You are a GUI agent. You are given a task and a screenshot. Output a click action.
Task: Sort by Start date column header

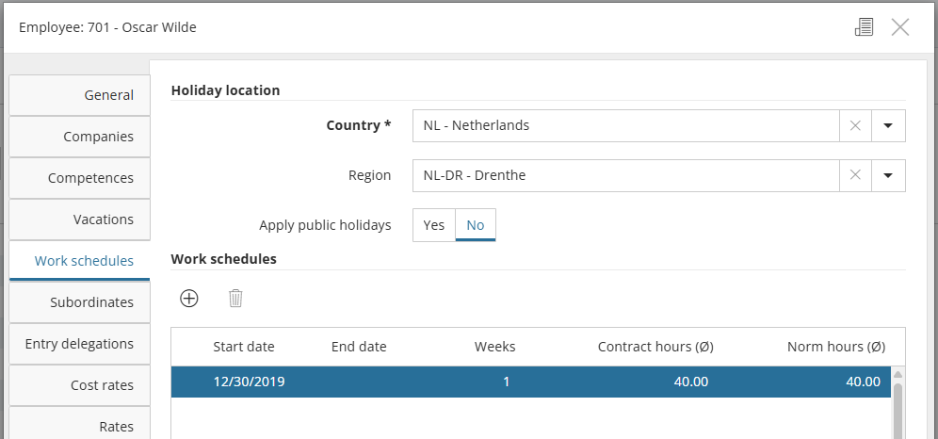244,347
